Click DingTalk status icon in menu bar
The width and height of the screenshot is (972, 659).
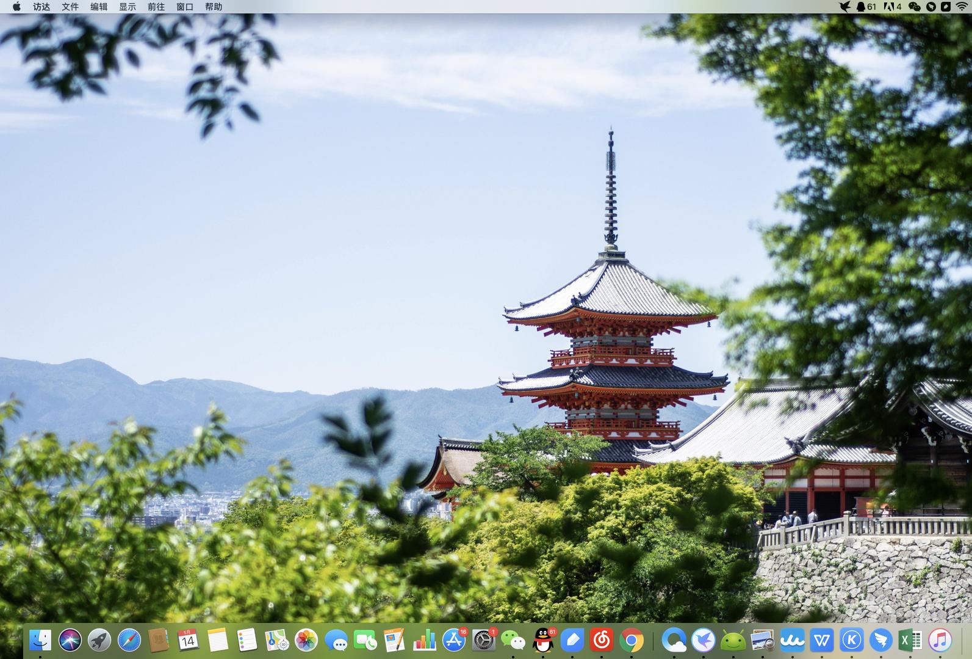pos(931,7)
